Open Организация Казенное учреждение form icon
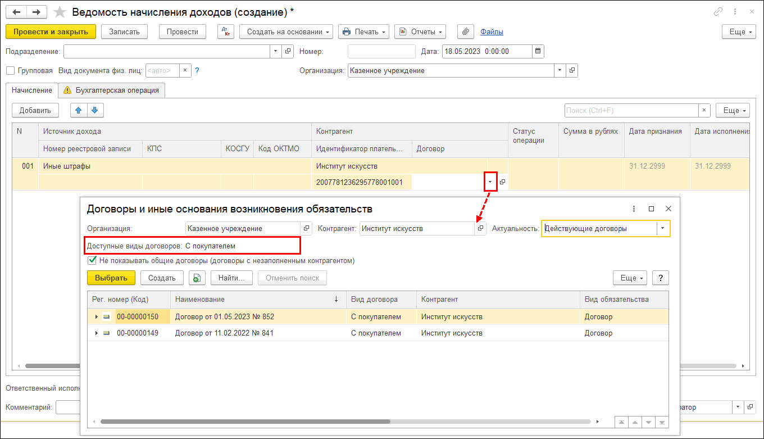 tap(572, 71)
